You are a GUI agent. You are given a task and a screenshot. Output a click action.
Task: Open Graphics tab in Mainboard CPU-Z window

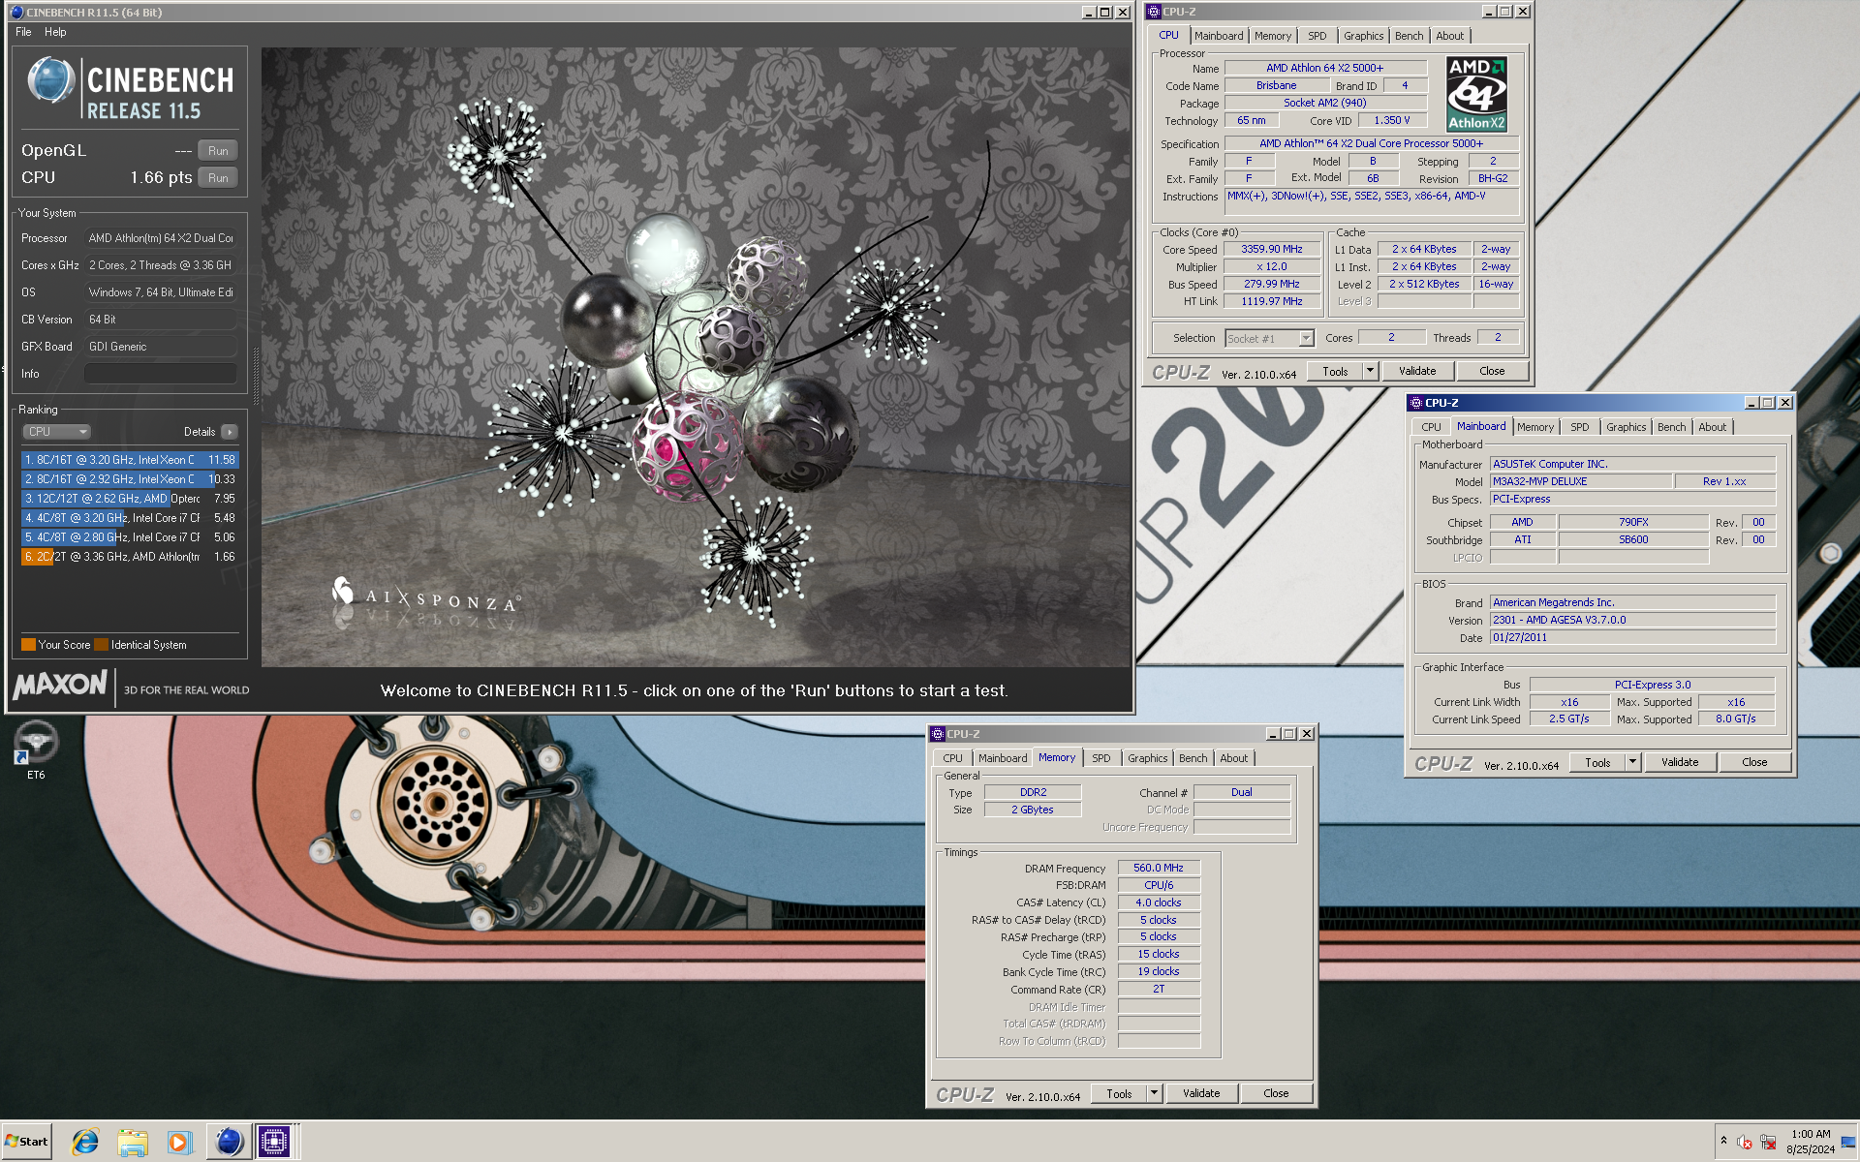pos(1626,427)
